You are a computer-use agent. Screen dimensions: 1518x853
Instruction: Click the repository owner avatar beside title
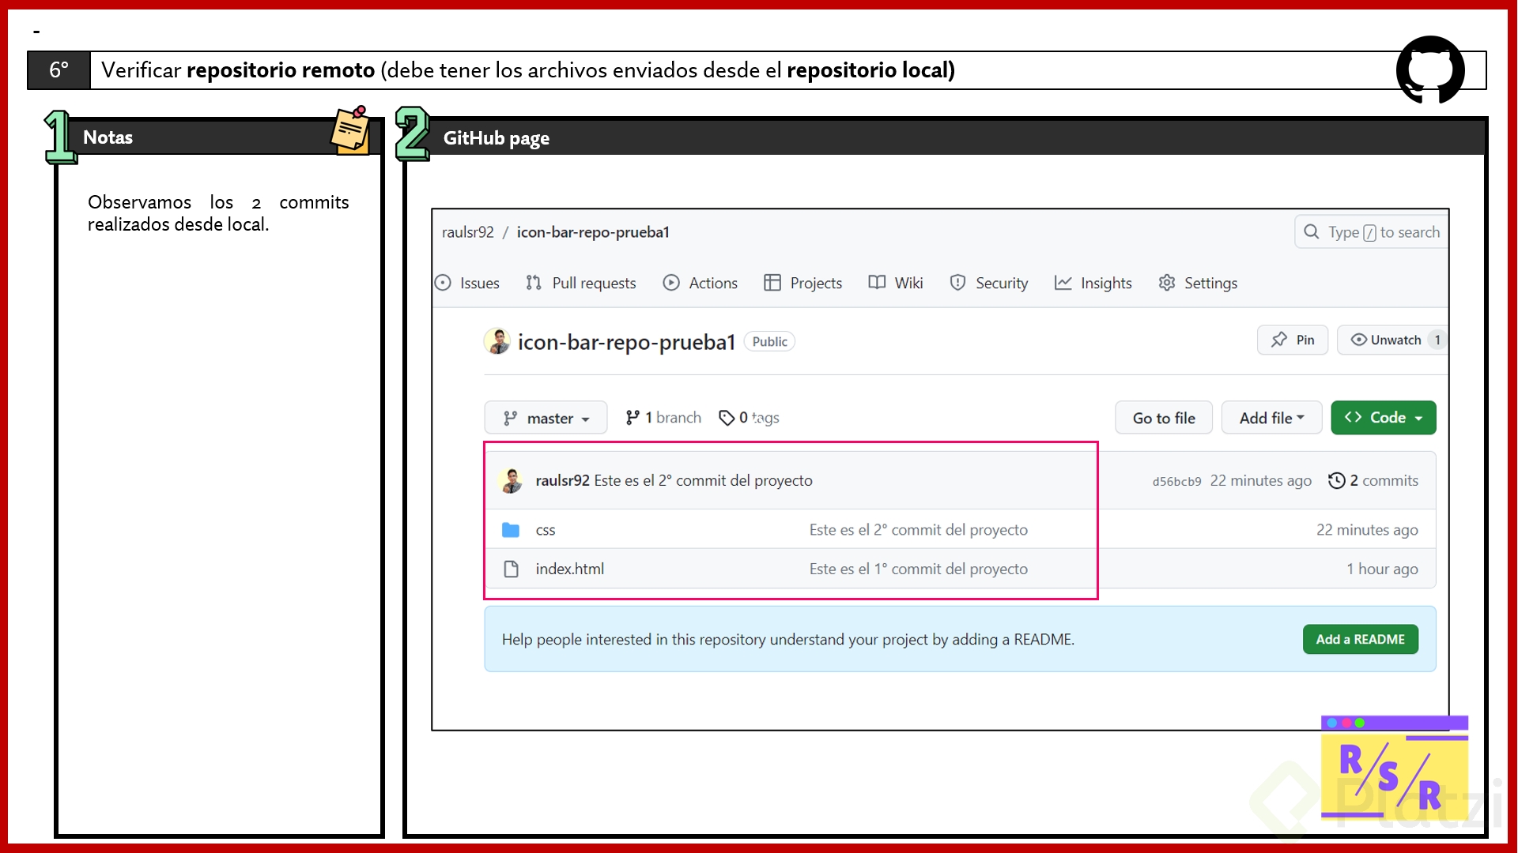coord(497,341)
